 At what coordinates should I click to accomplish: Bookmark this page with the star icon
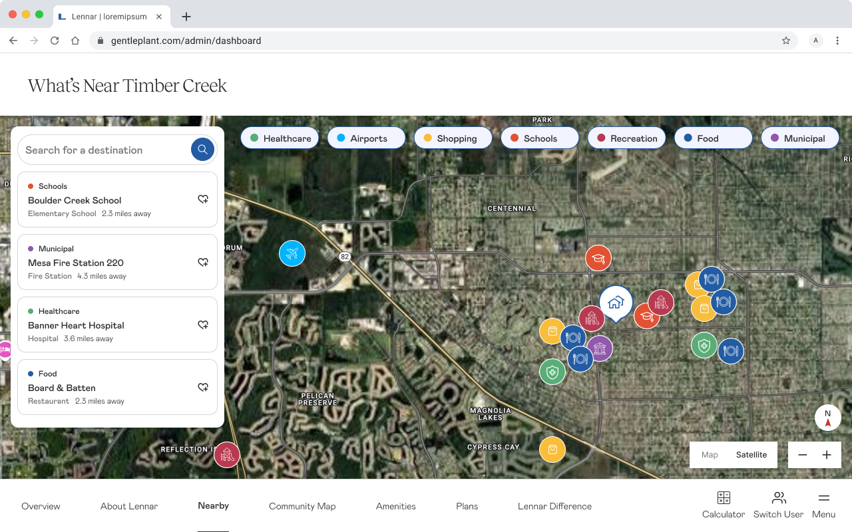tap(786, 41)
